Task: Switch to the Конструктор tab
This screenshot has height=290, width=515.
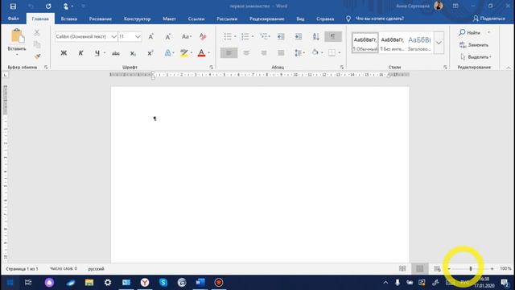Action: click(137, 19)
